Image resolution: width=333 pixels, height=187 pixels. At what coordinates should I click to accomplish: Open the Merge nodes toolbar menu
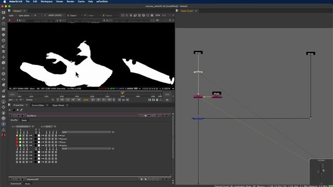[x=4, y=51]
